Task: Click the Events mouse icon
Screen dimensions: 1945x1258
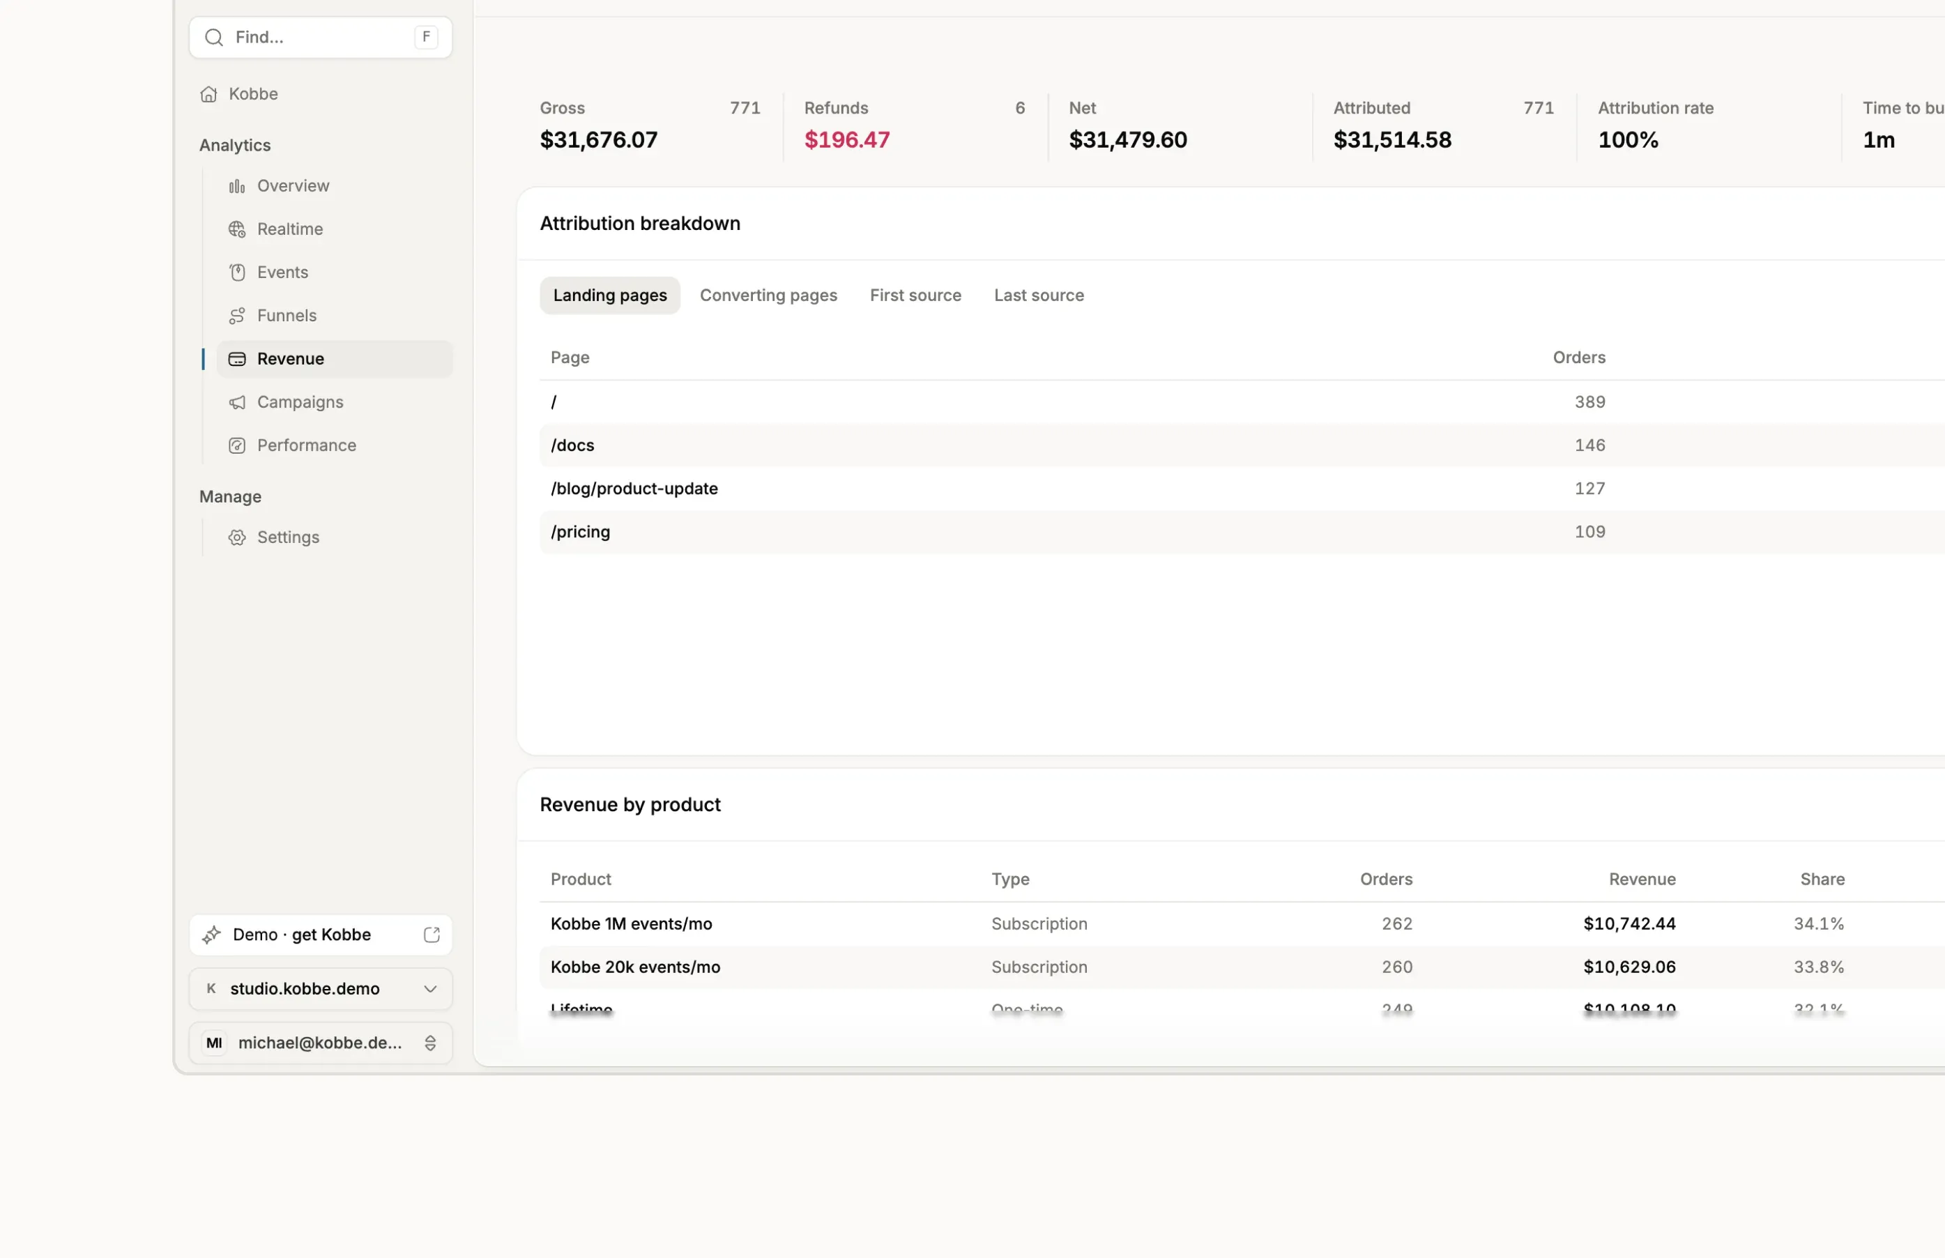Action: pos(237,273)
